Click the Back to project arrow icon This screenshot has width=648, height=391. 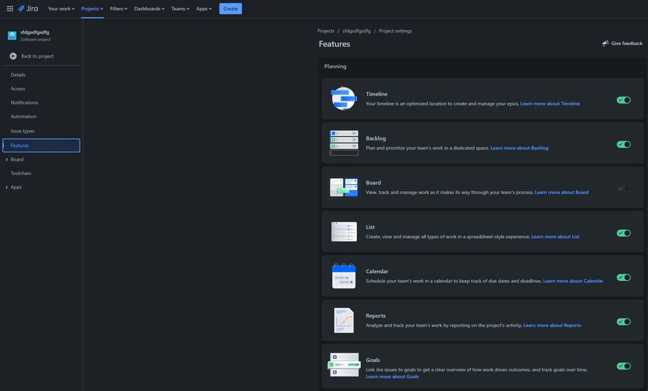click(x=13, y=56)
